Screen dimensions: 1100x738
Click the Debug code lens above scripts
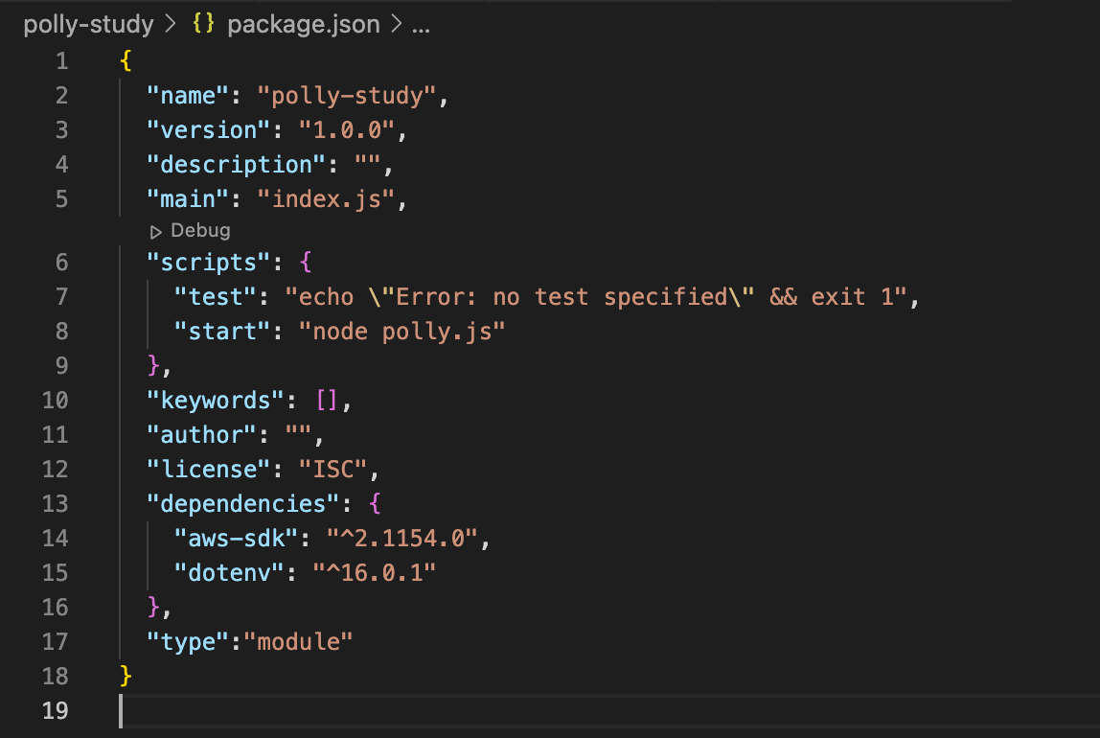(200, 231)
